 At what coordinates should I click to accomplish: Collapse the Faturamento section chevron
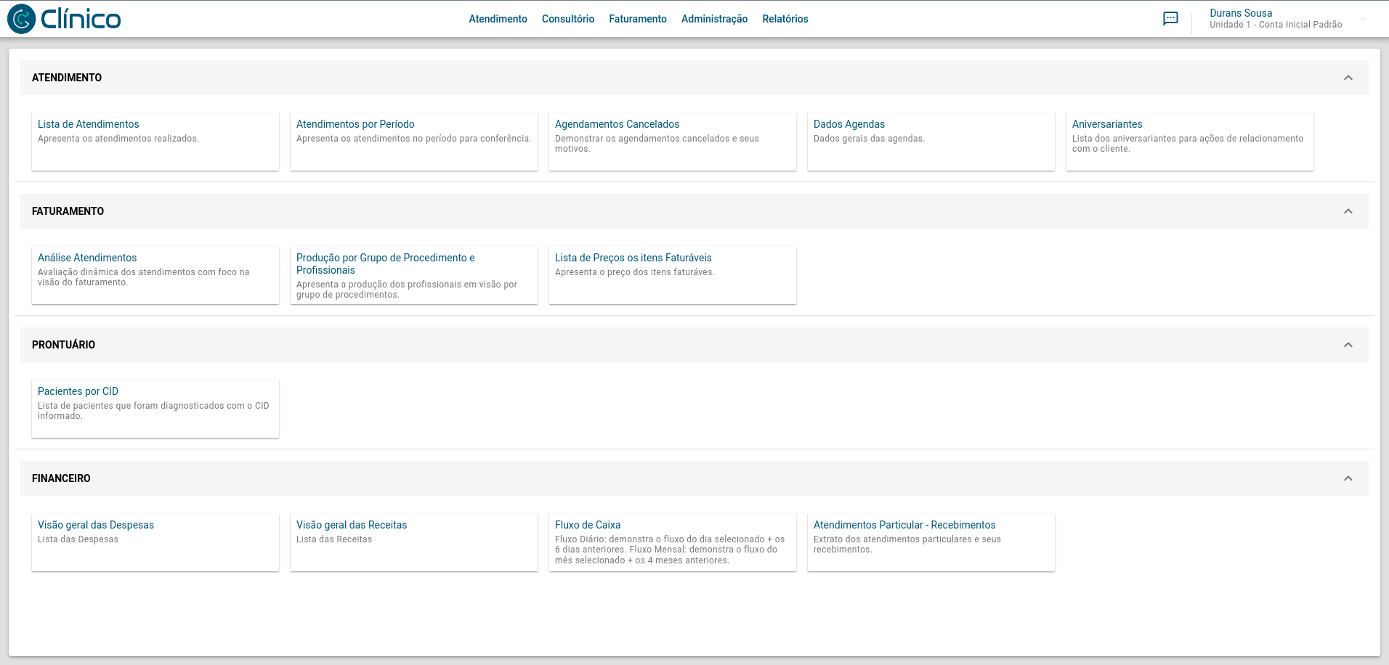(1348, 211)
